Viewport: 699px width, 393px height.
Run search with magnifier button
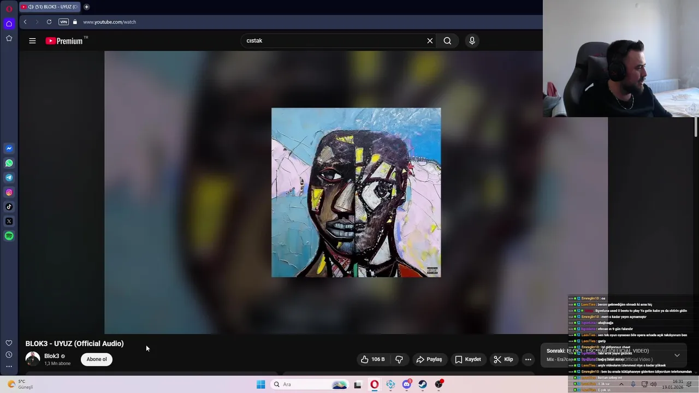[x=447, y=41]
